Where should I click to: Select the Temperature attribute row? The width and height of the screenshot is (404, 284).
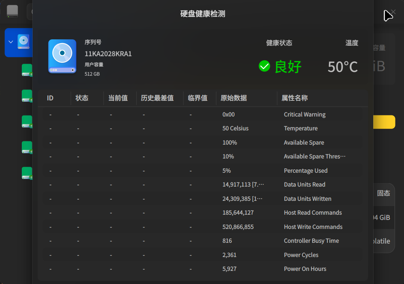203,129
